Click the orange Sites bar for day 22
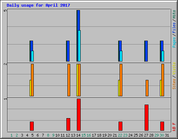The width and height of the screenshot is (178, 139). pyautogui.click(x=121, y=80)
